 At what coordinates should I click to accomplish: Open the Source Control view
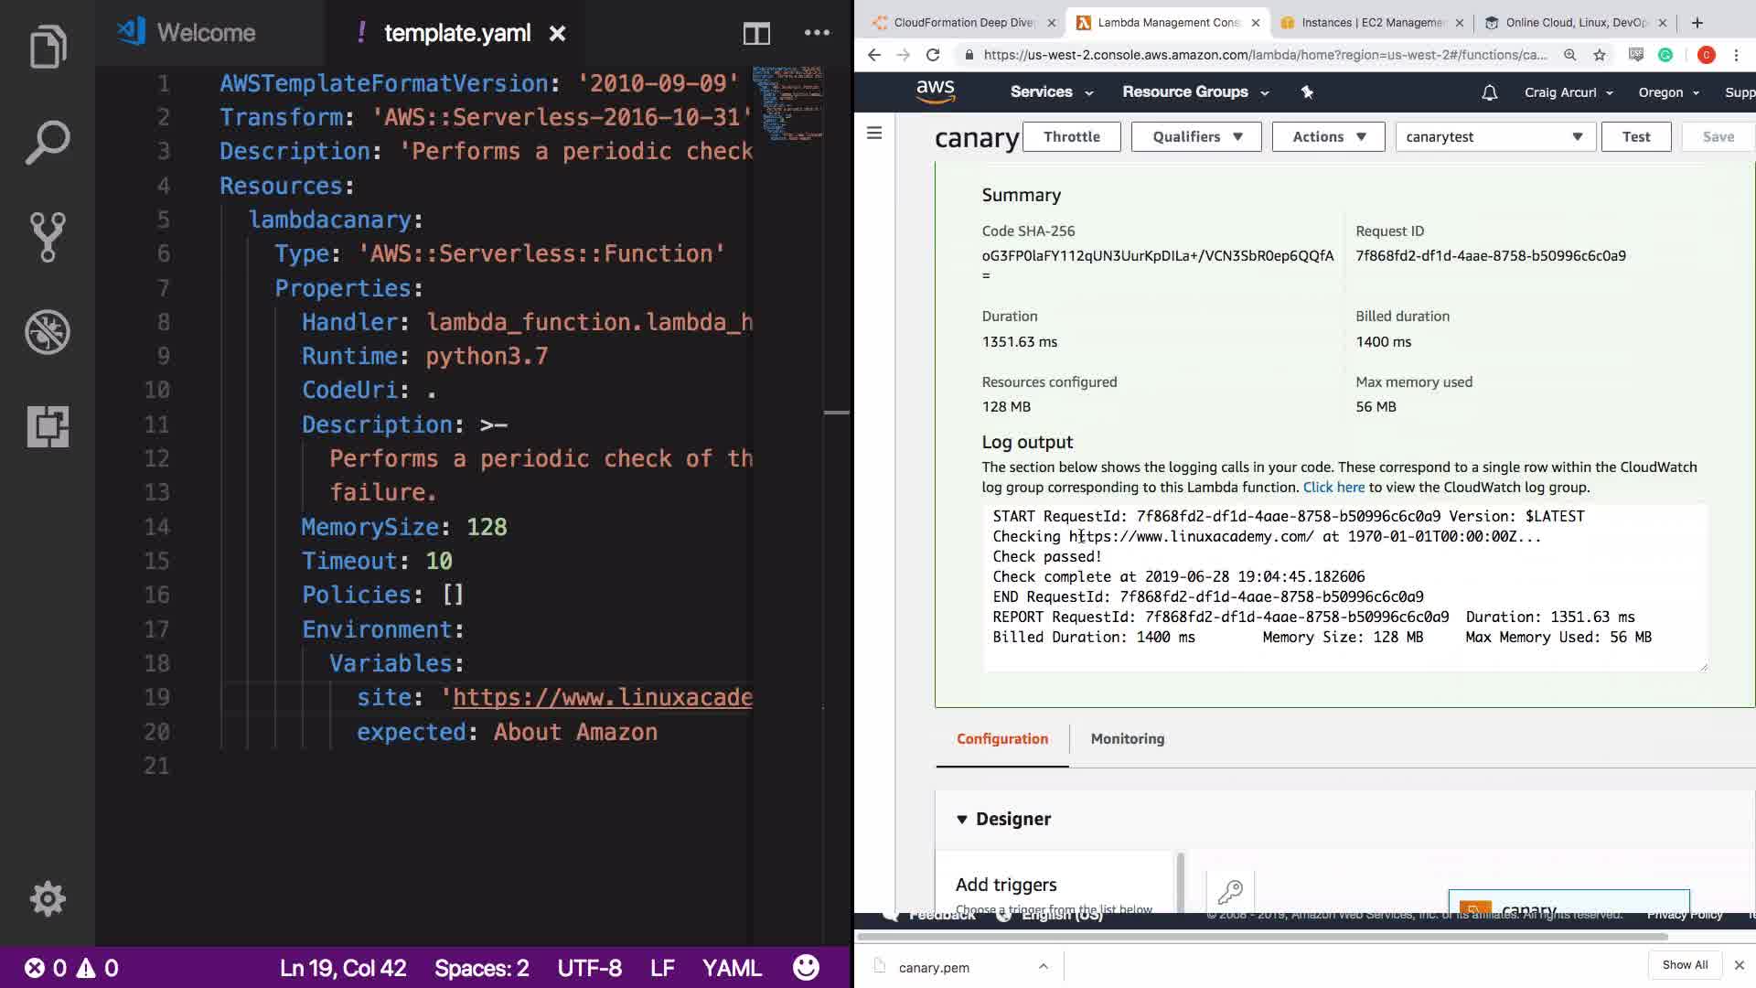[48, 237]
